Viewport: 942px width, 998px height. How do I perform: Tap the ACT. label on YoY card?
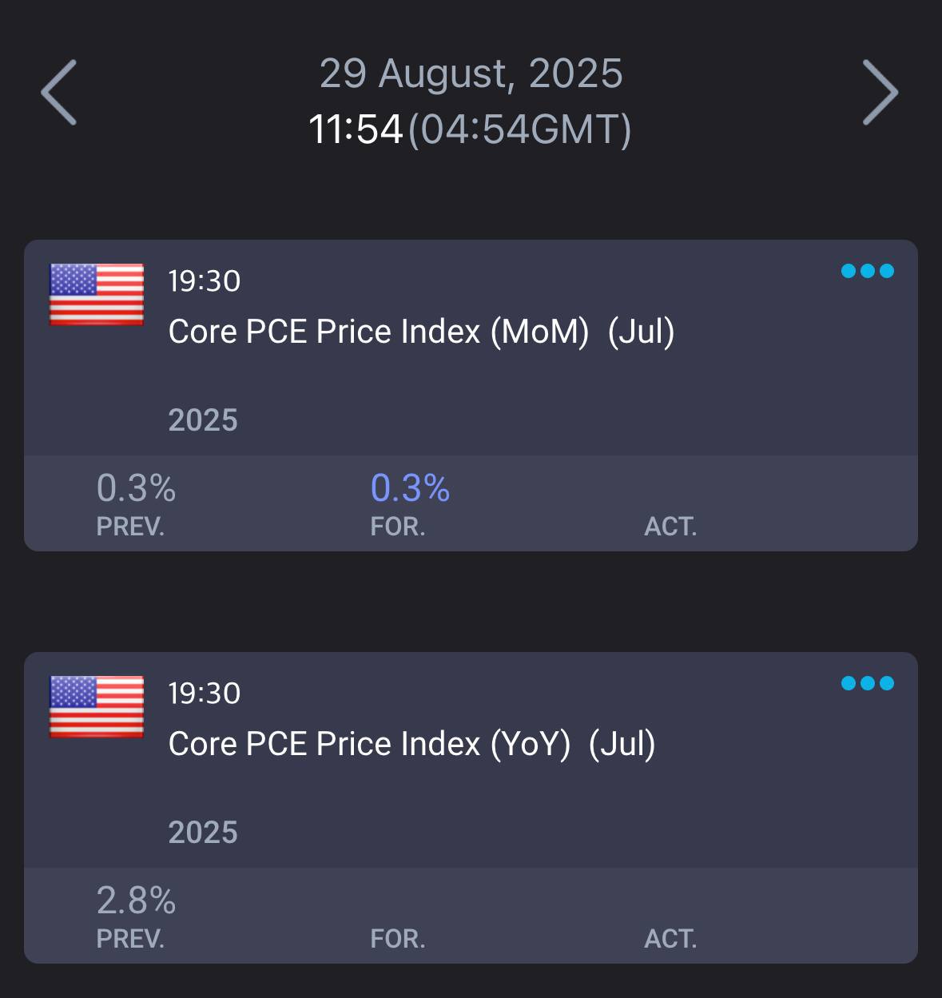[671, 939]
